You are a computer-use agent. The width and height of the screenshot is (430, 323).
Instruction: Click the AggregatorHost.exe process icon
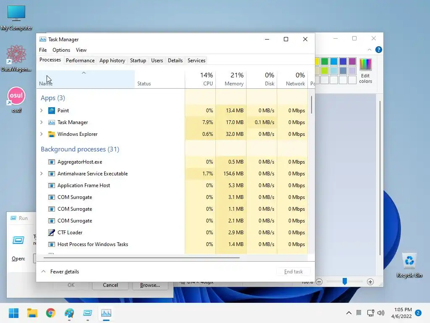coord(52,162)
